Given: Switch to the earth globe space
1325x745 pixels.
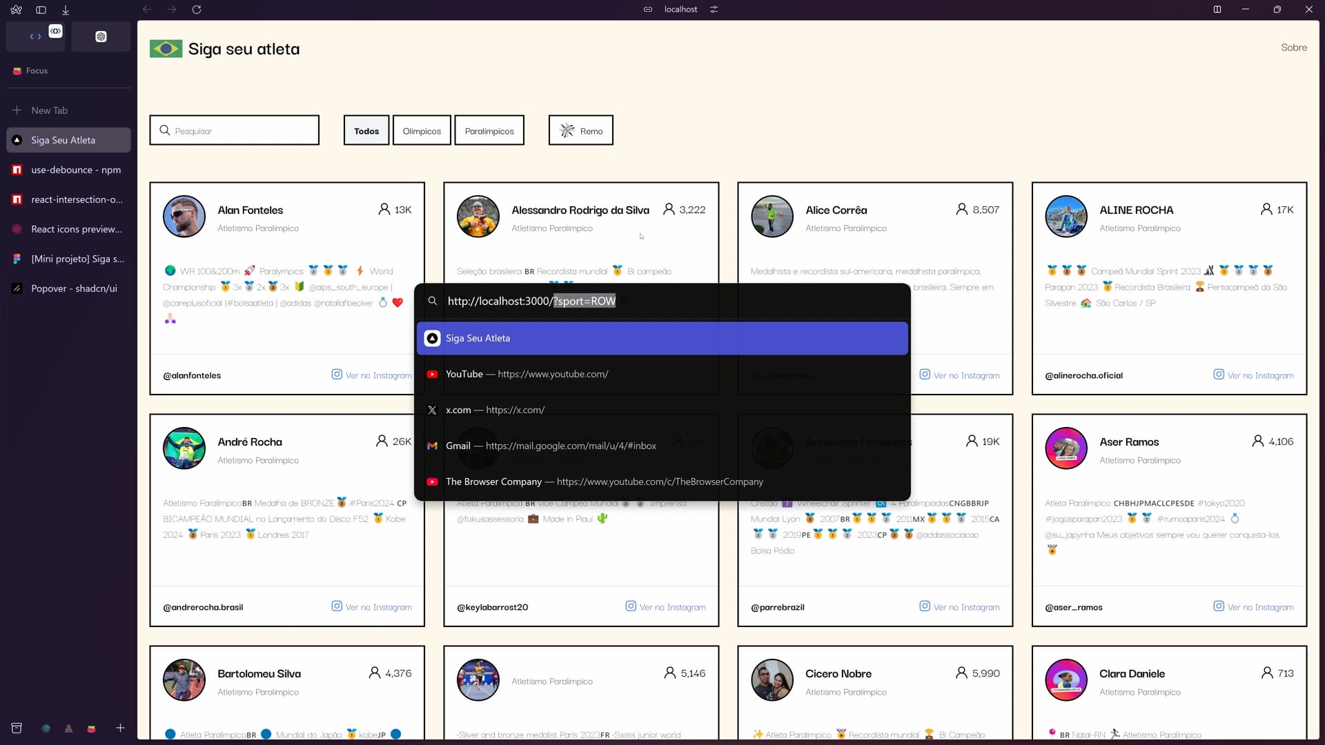Looking at the screenshot, I should point(46,728).
